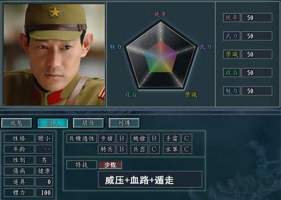This screenshot has height=200, width=281.
Task: Click the 機槍 aptitude grade B
Action: click(x=154, y=138)
